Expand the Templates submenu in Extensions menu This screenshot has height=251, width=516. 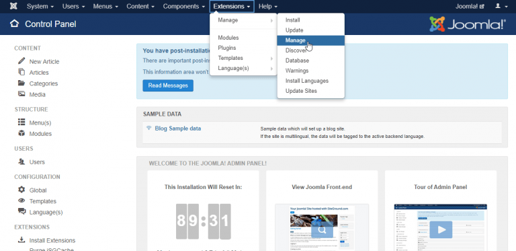[x=243, y=58]
